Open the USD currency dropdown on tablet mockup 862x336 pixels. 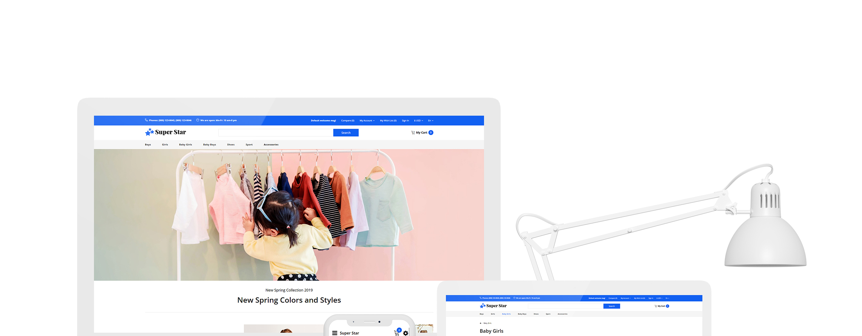point(659,298)
